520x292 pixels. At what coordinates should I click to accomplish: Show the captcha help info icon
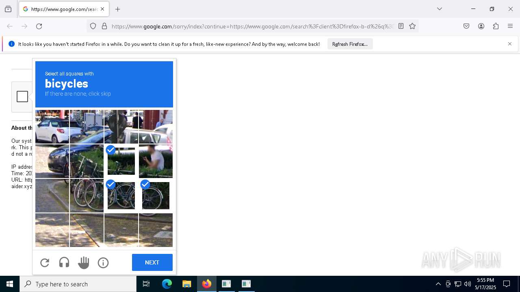pos(103,263)
